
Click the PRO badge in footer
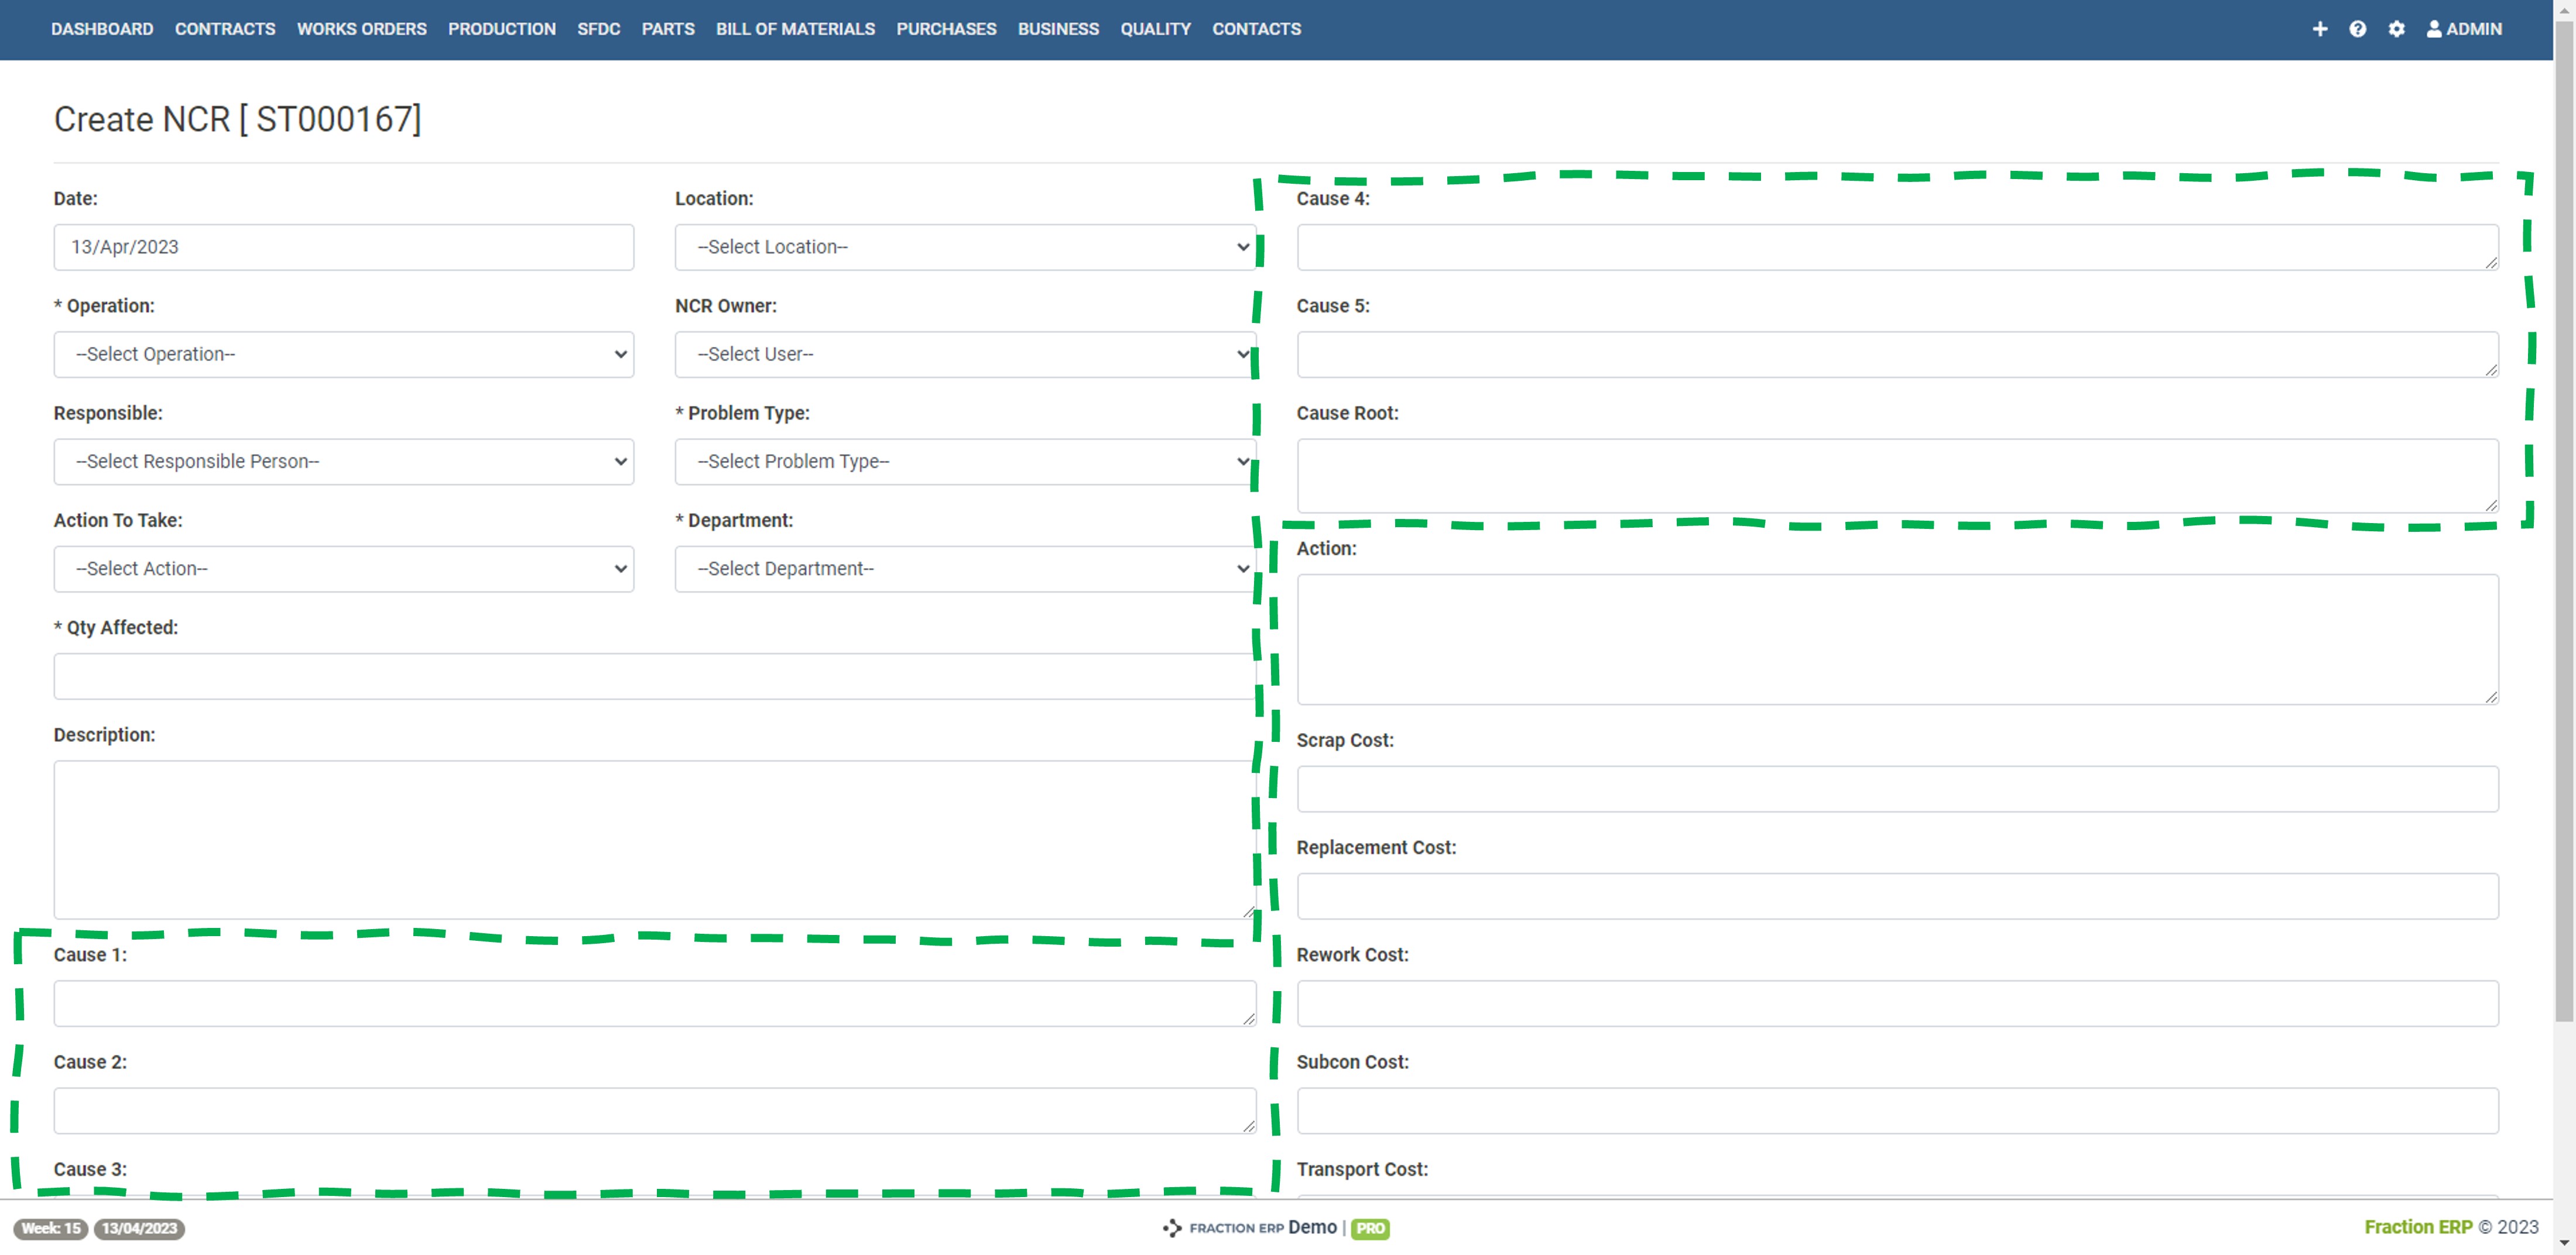(1370, 1229)
